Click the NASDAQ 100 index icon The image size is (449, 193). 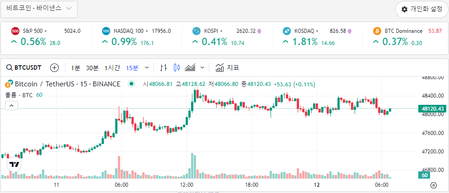(x=106, y=31)
